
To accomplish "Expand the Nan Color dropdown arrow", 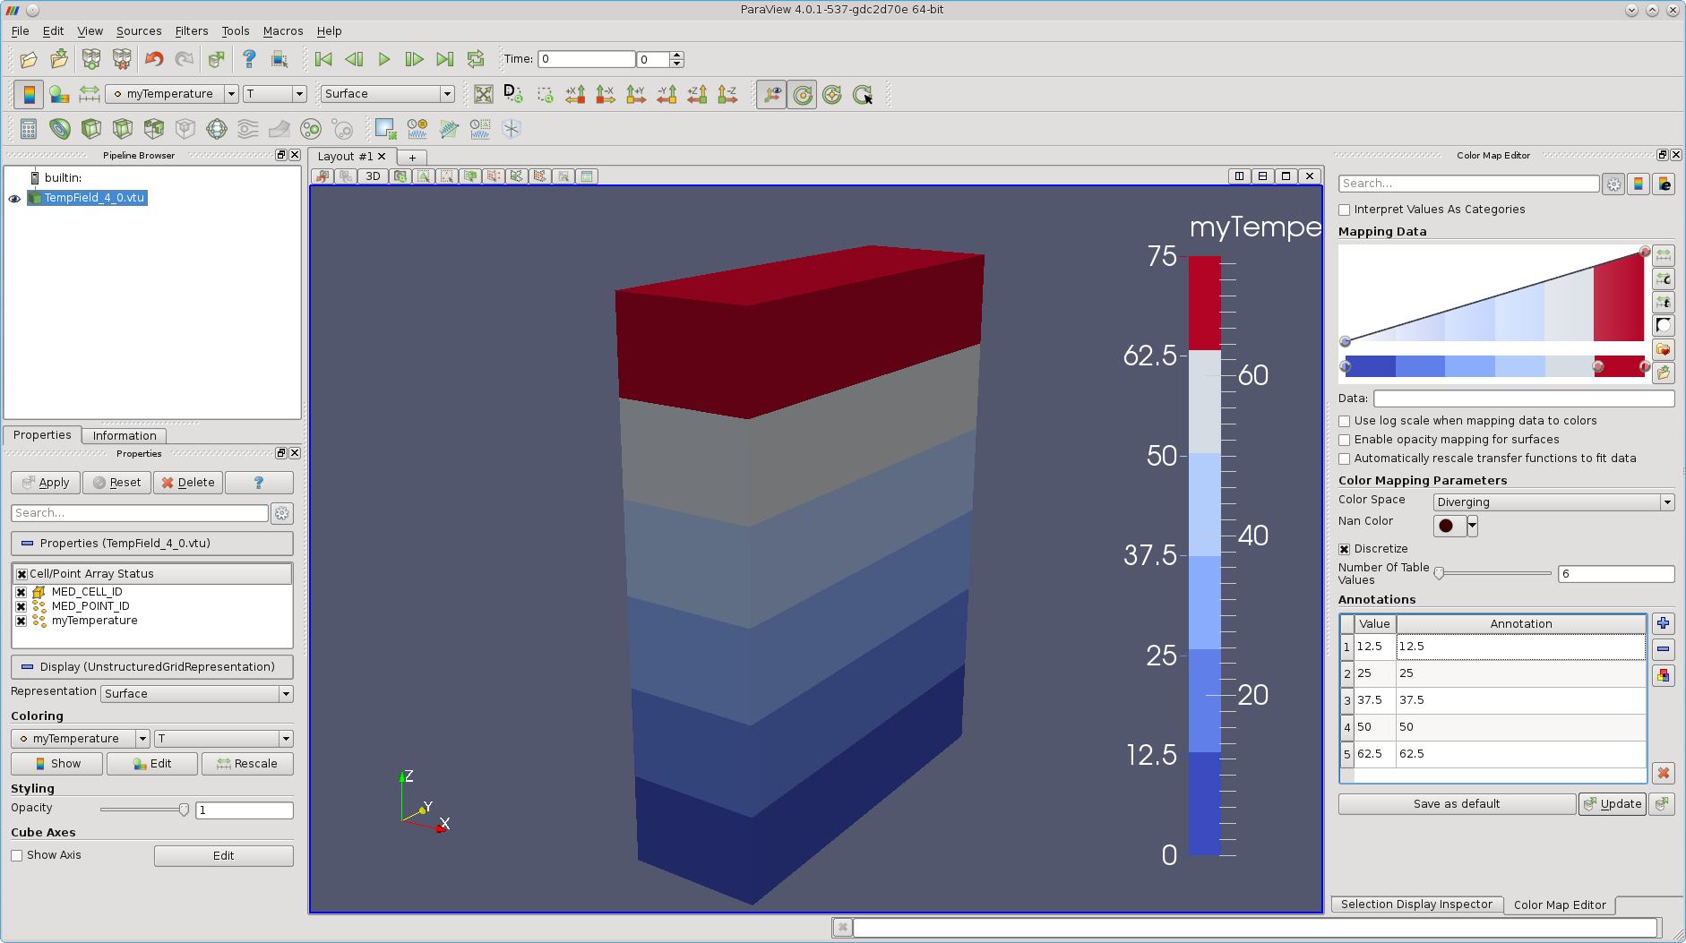I will click(1472, 526).
